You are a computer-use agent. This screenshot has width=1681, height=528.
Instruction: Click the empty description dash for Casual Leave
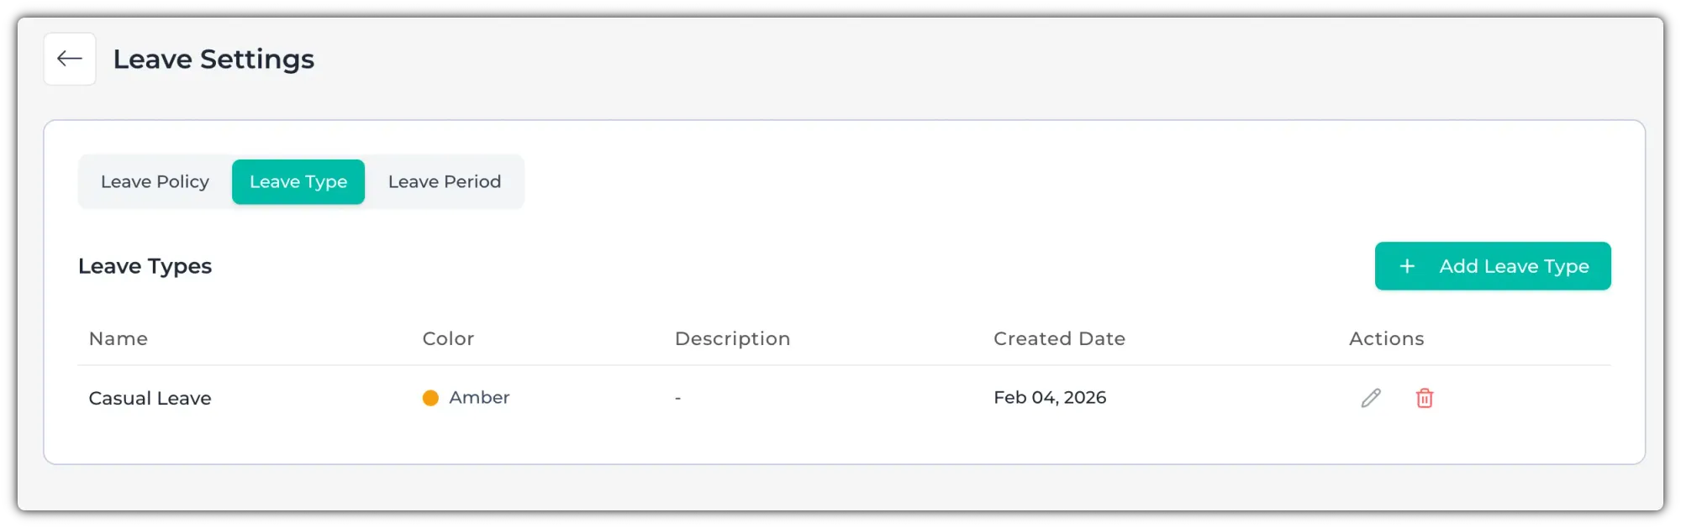(x=677, y=398)
